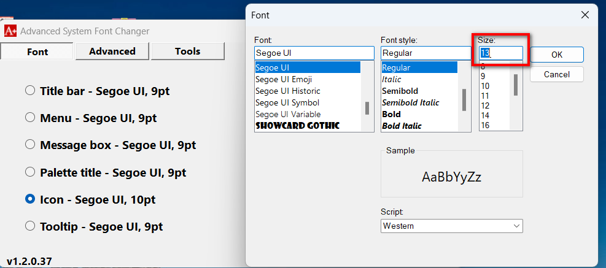606x268 pixels.
Task: Click the version label v1.2.0.37
Action: click(x=29, y=261)
